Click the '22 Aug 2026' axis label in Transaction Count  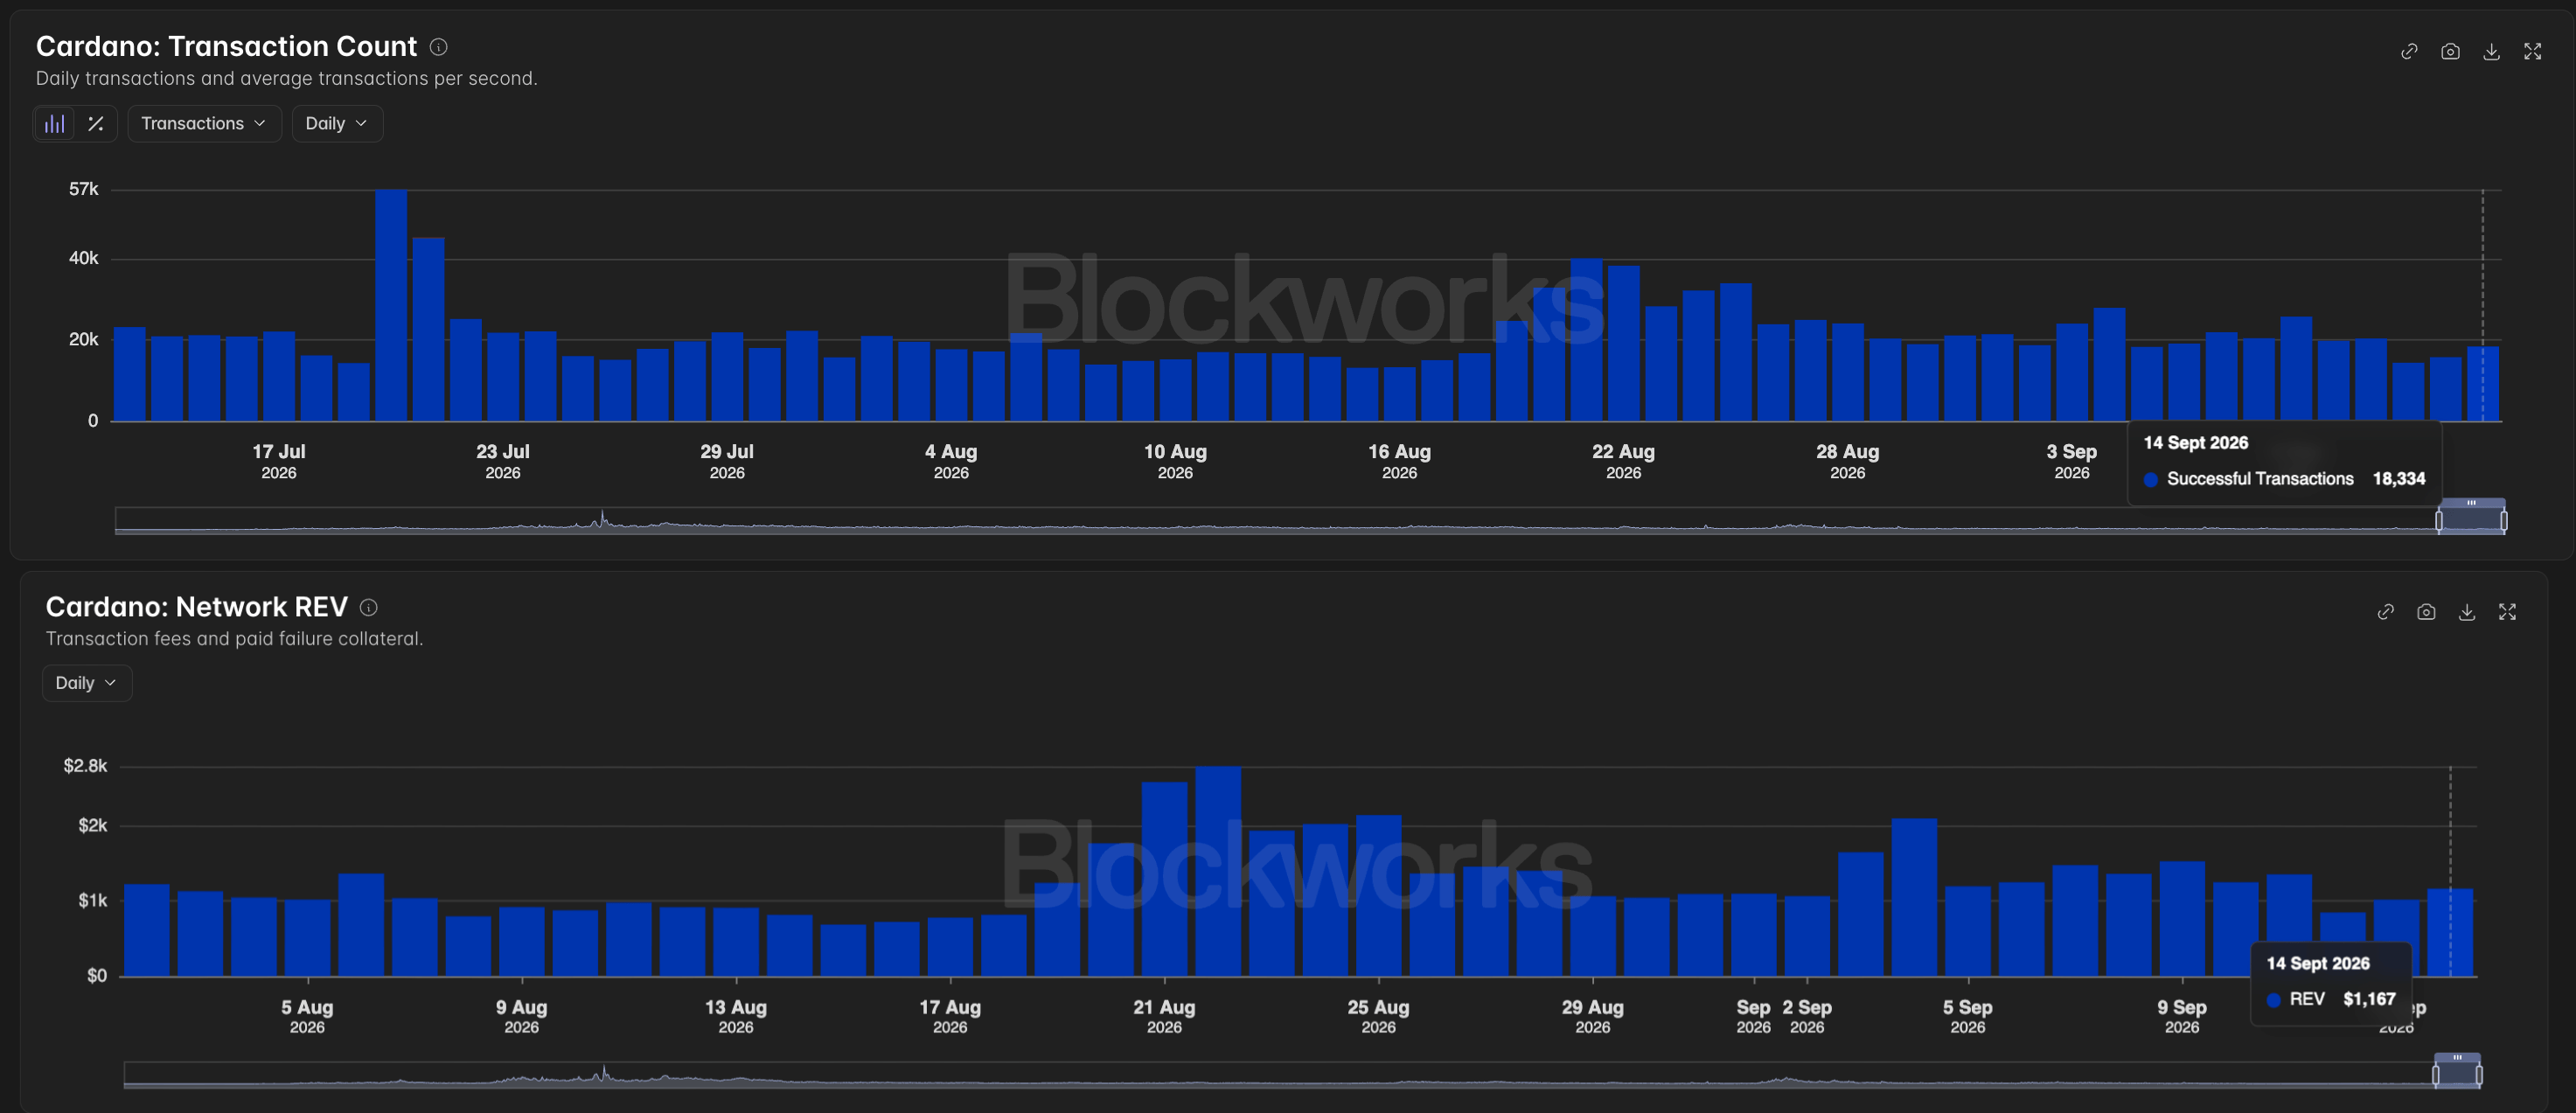(1623, 461)
